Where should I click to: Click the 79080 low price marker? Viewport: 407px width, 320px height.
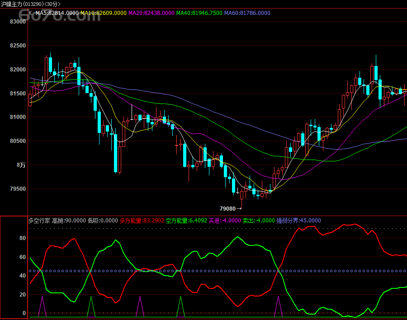click(230, 209)
